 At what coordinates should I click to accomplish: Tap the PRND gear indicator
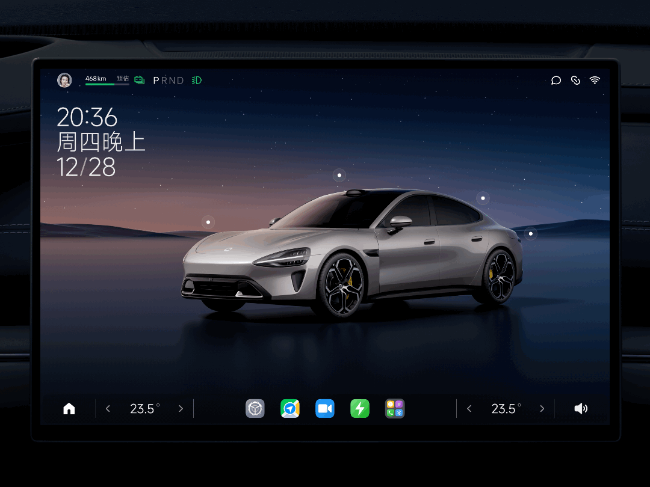(169, 80)
